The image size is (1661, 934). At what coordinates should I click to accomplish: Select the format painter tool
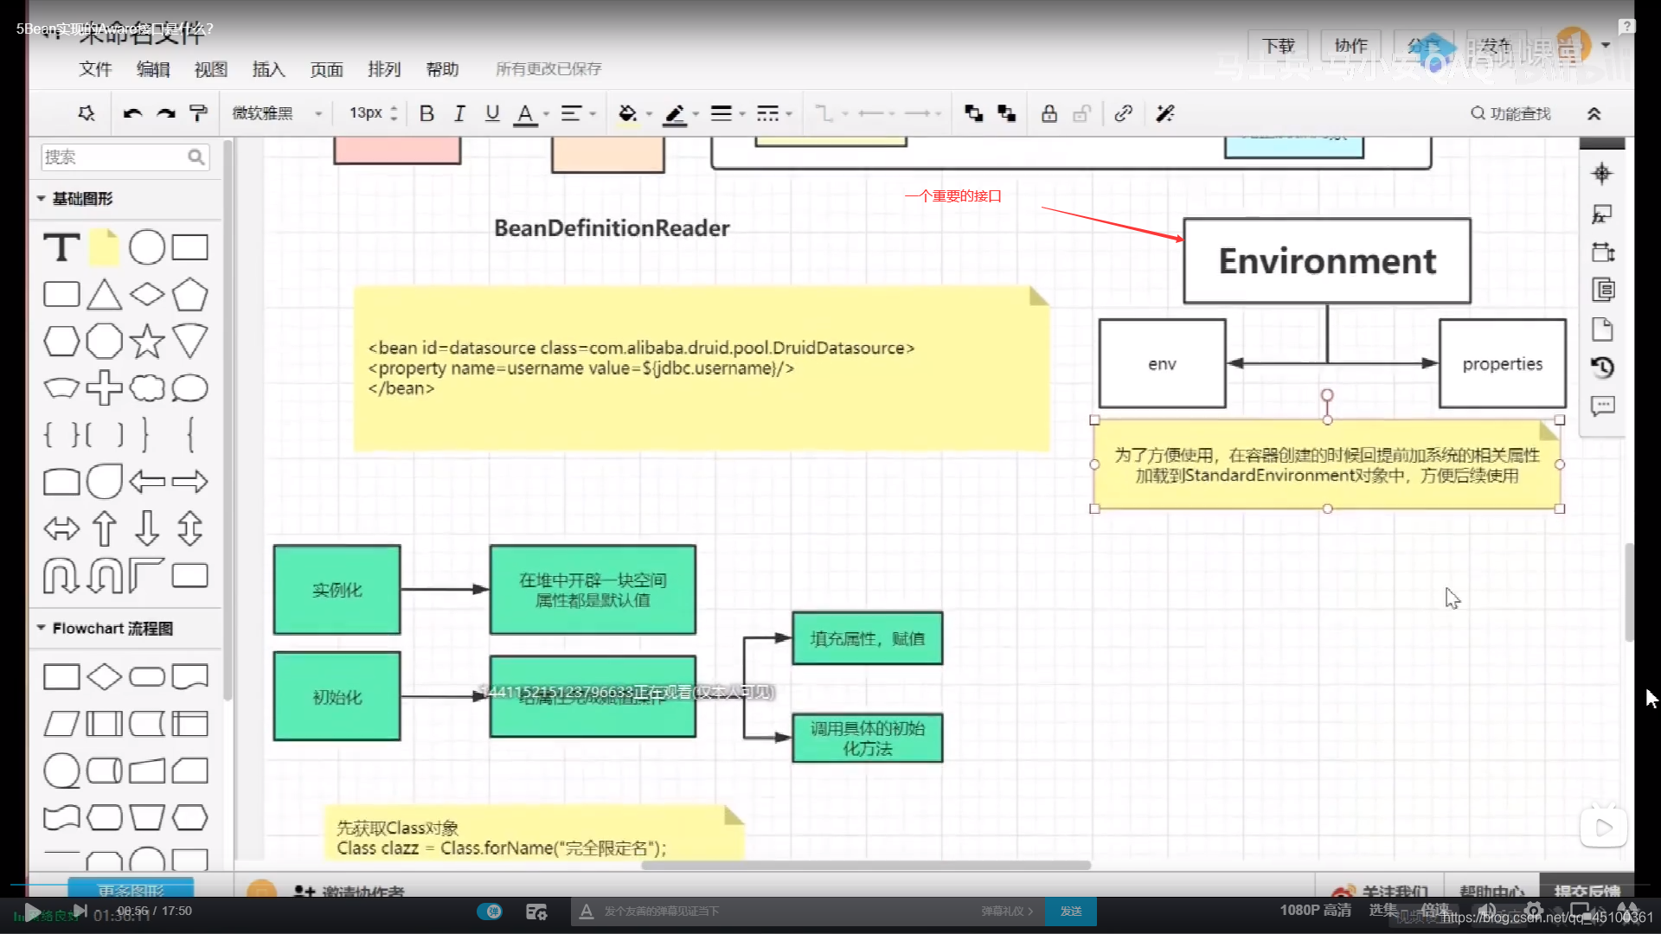tap(198, 113)
